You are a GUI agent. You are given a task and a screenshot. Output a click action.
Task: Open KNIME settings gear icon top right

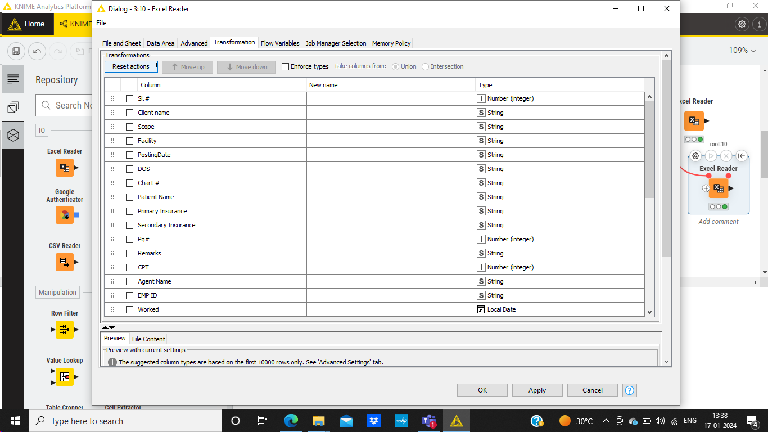click(742, 24)
